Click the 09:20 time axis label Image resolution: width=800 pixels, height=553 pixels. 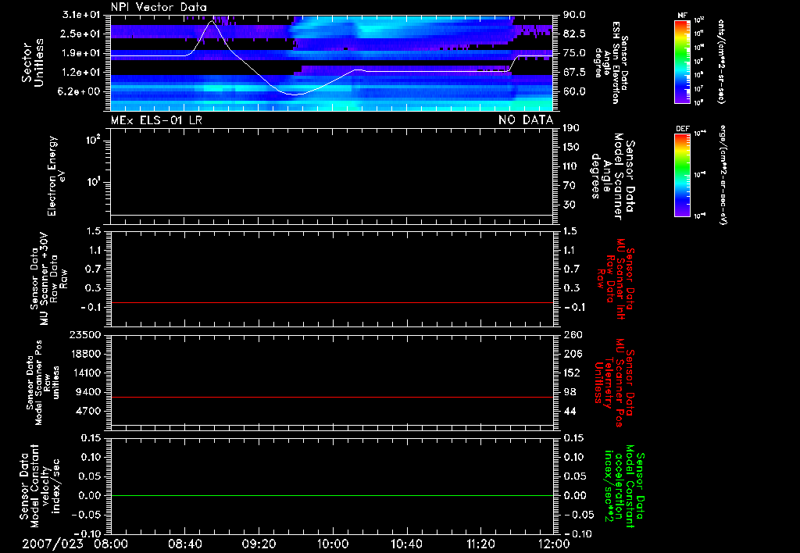point(259,544)
